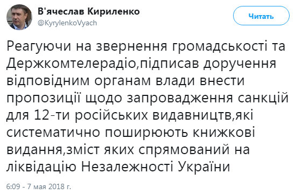
Task: Click the word 'пропозиції' in the tweet
Action: [44, 98]
